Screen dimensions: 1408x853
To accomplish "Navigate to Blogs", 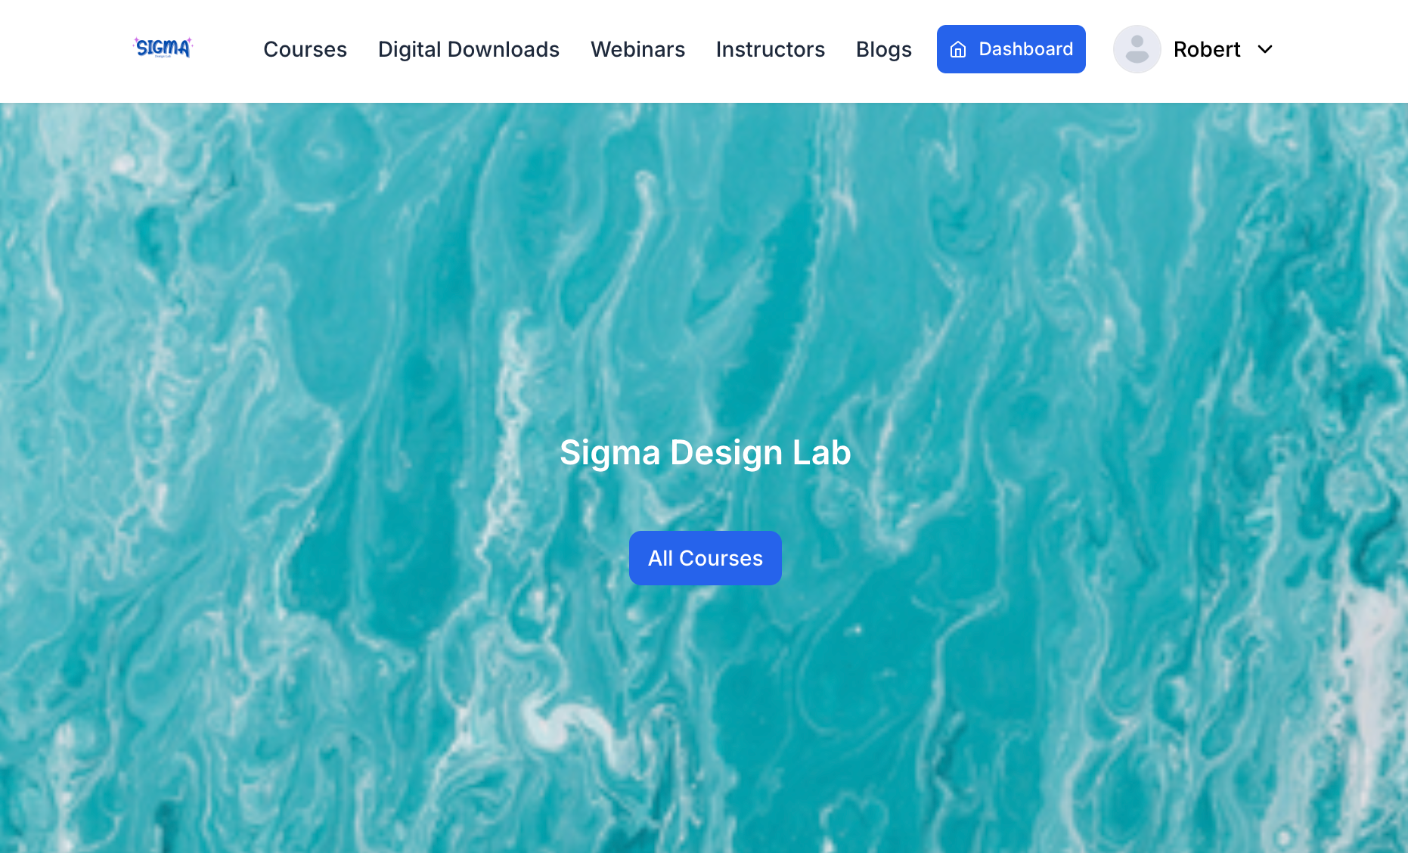I will click(883, 50).
